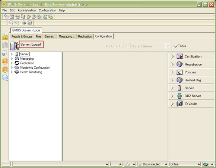
Task: Expand the Monitoring Configuration tree node
Action: click(x=12, y=67)
